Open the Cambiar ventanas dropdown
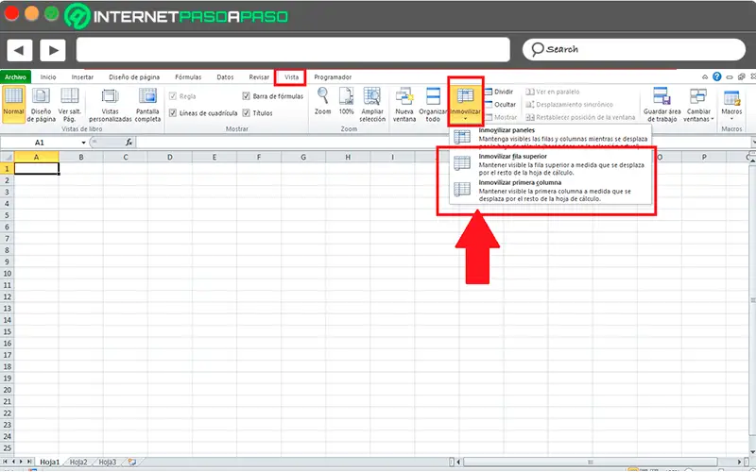756x472 pixels. click(698, 104)
